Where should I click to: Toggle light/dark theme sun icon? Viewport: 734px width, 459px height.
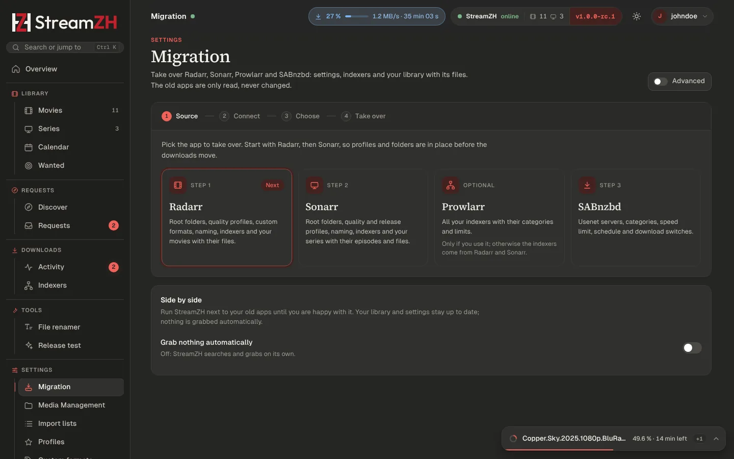(637, 16)
